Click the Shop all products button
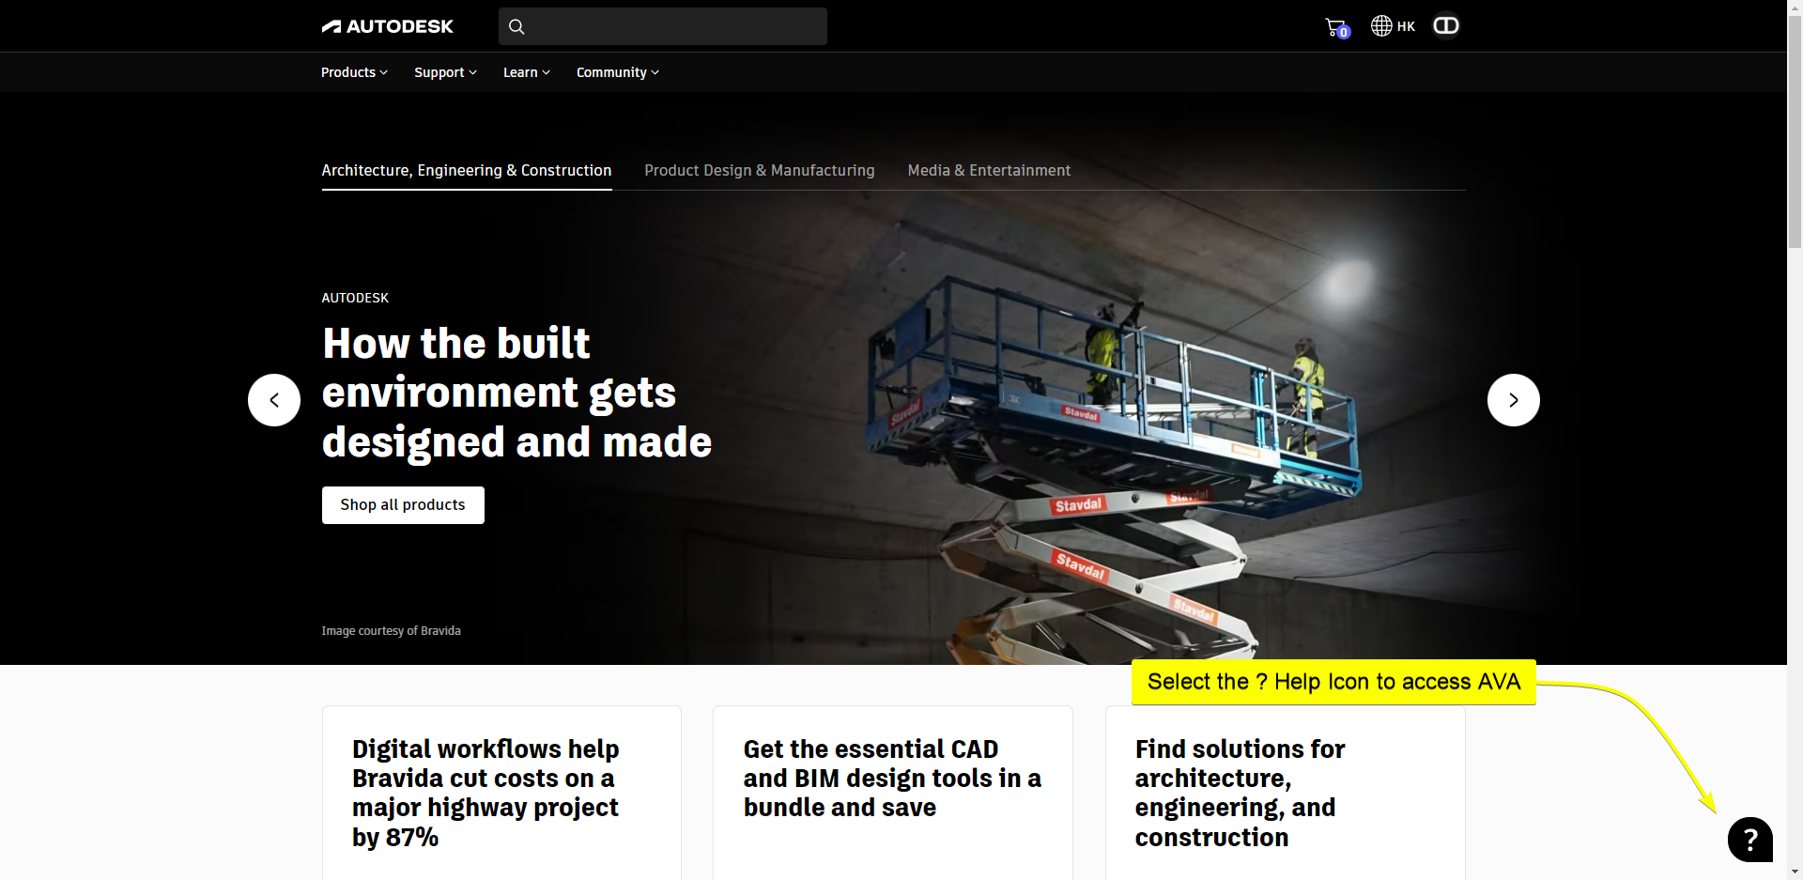This screenshot has width=1803, height=880. point(403,505)
